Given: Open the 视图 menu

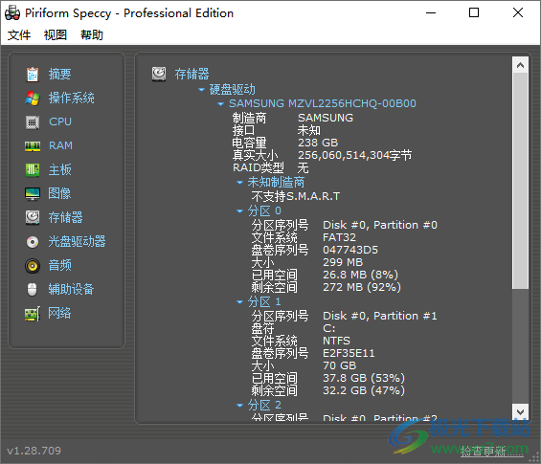Looking at the screenshot, I should pos(56,34).
